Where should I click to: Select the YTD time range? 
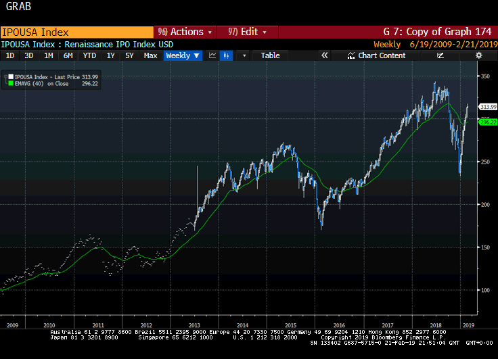click(x=89, y=55)
